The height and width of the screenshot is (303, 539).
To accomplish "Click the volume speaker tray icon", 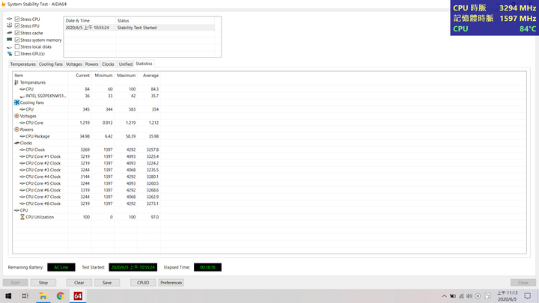I will [469, 296].
